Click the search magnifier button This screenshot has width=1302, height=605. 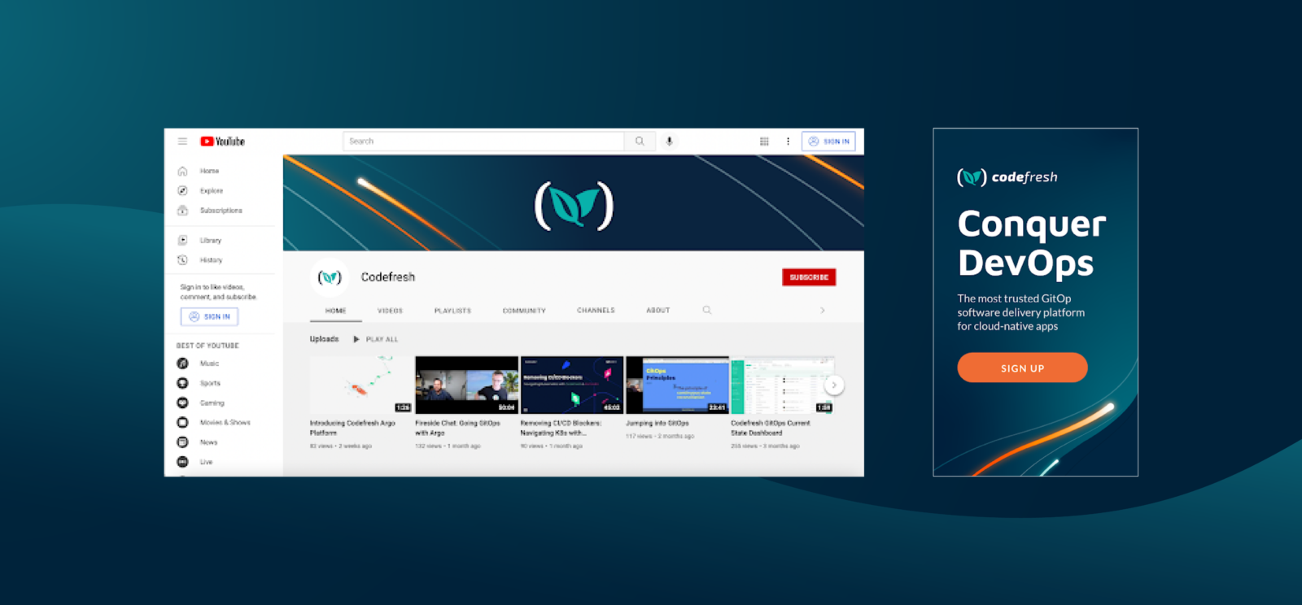click(640, 141)
